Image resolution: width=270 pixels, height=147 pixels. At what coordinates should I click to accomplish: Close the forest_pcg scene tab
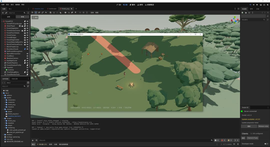[x=71, y=9]
